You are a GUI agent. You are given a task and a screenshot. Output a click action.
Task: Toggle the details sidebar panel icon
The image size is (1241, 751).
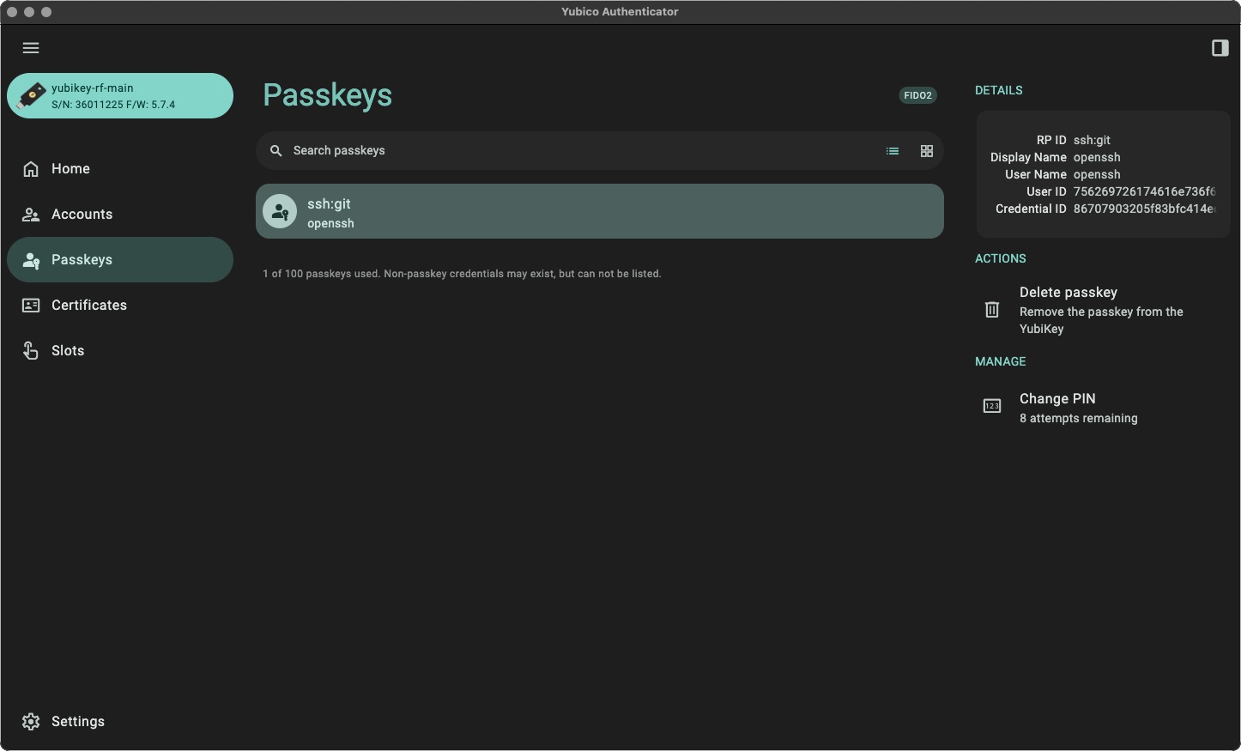pyautogui.click(x=1220, y=48)
